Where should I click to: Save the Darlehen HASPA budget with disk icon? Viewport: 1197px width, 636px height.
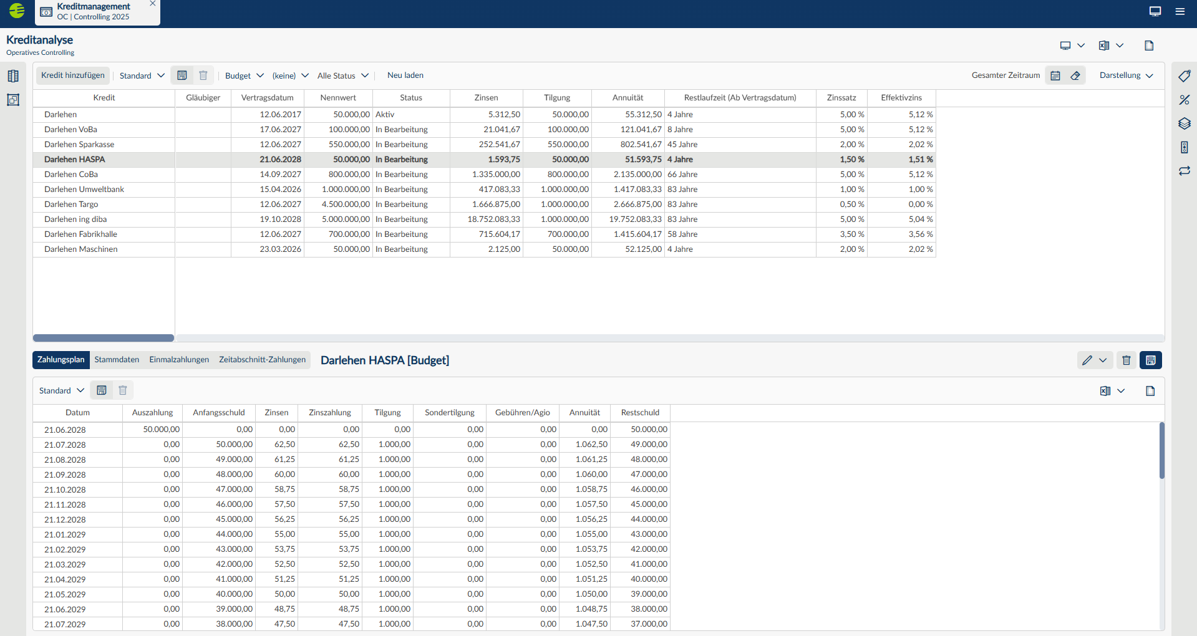(x=1150, y=360)
